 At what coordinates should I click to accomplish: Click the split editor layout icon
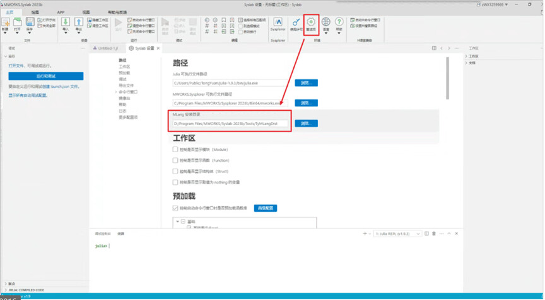tap(434, 48)
